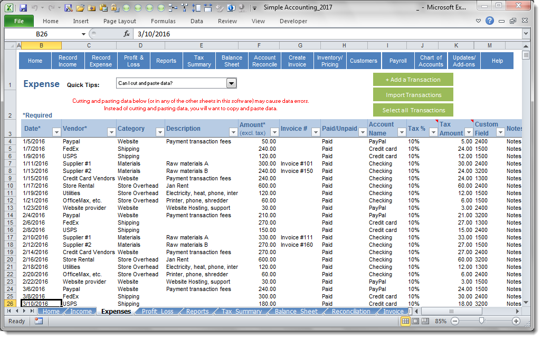Click the zoom slider handle in status bar
Image resolution: width=542 pixels, height=339 pixels.
[x=481, y=321]
